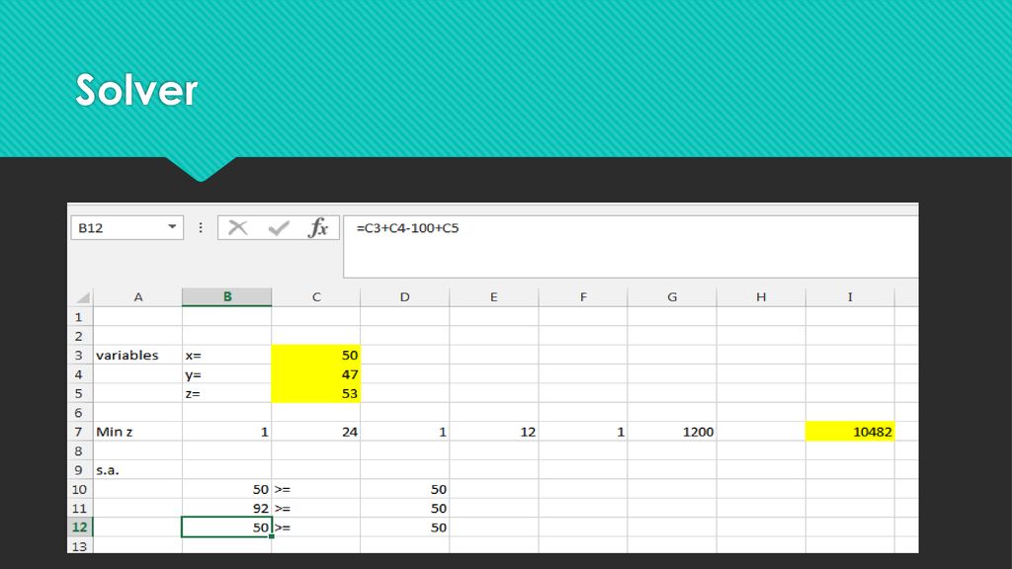The height and width of the screenshot is (569, 1012).
Task: Select cell B7 with value 1
Action: tap(226, 432)
